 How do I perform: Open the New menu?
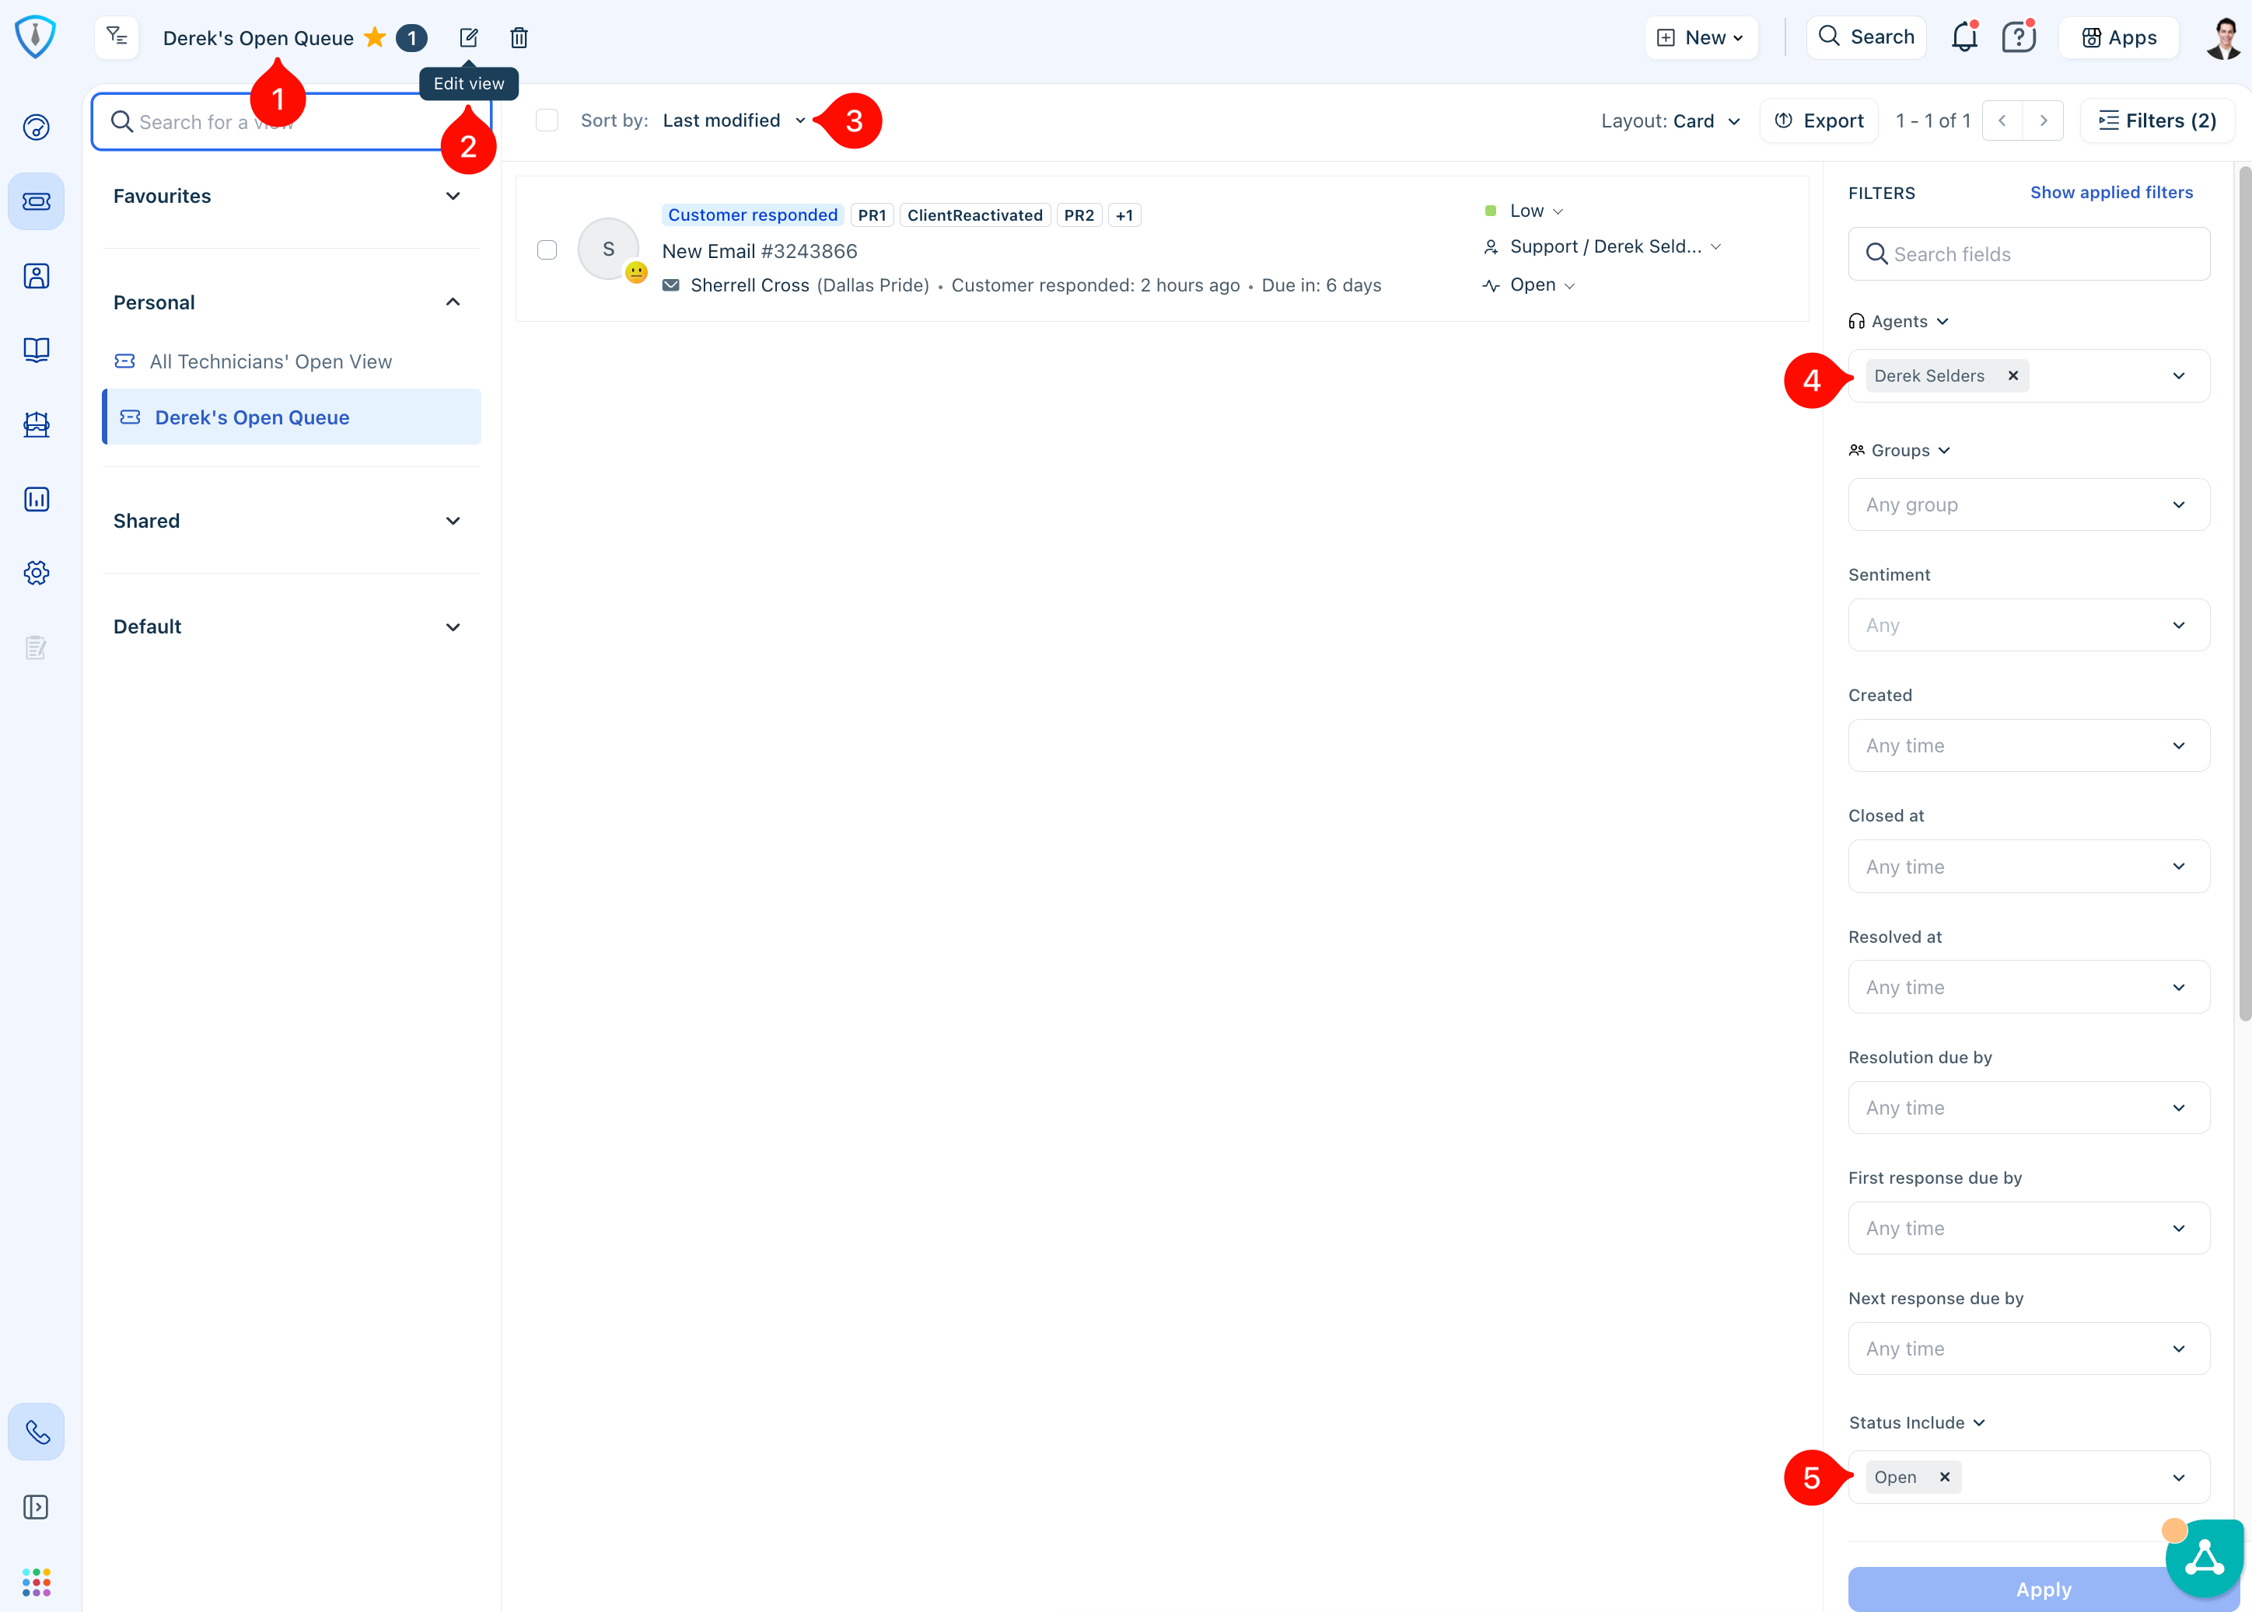point(1701,38)
